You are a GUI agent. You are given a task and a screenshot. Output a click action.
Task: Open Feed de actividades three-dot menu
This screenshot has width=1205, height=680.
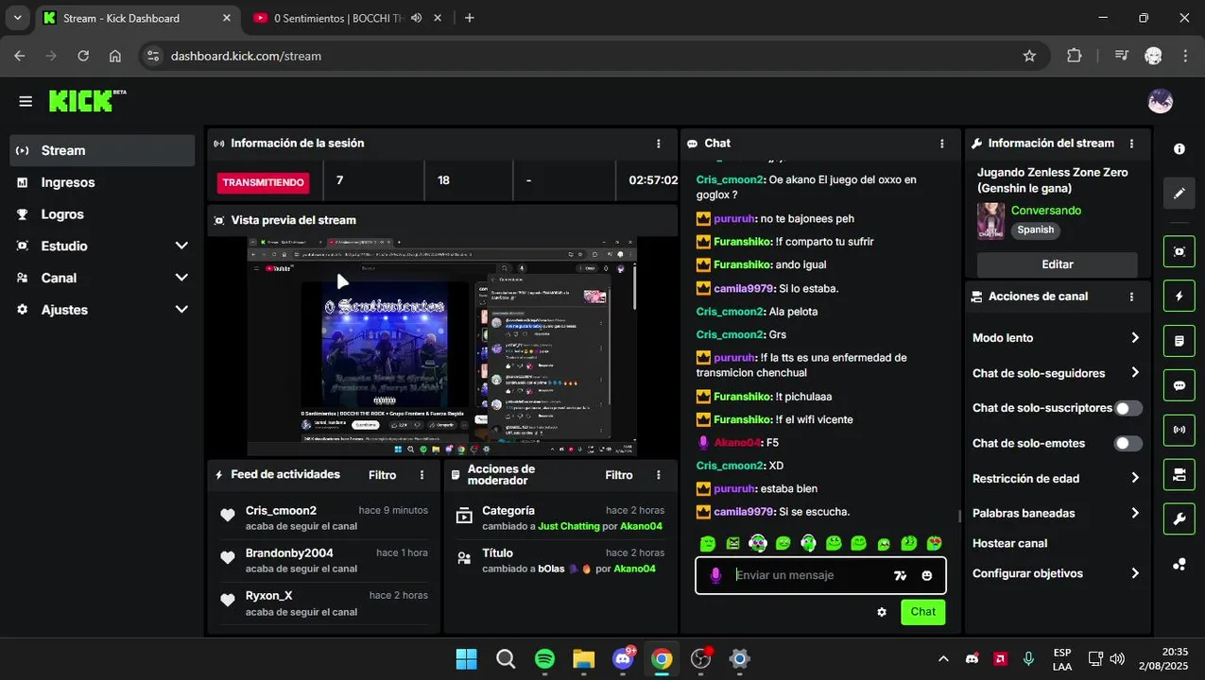(x=422, y=475)
